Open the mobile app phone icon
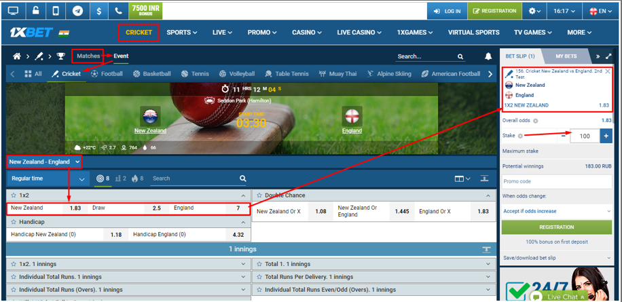Viewport: 622px width, 302px height. (56, 11)
